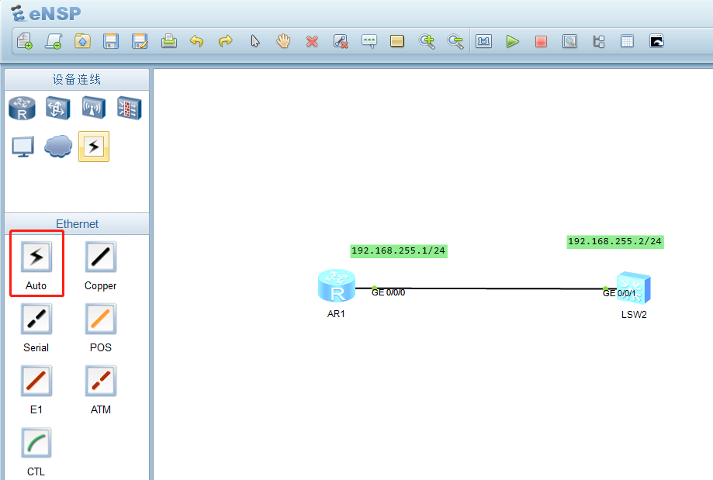The height and width of the screenshot is (480, 713).
Task: Add a text note with speech bubble icon
Action: point(369,41)
